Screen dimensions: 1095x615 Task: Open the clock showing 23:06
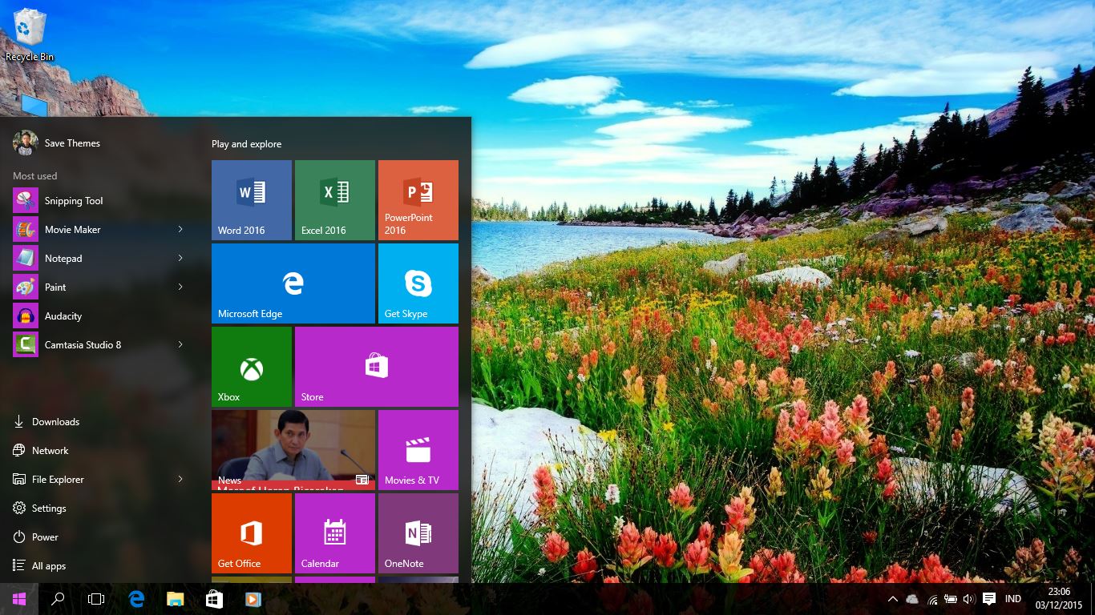(1059, 599)
